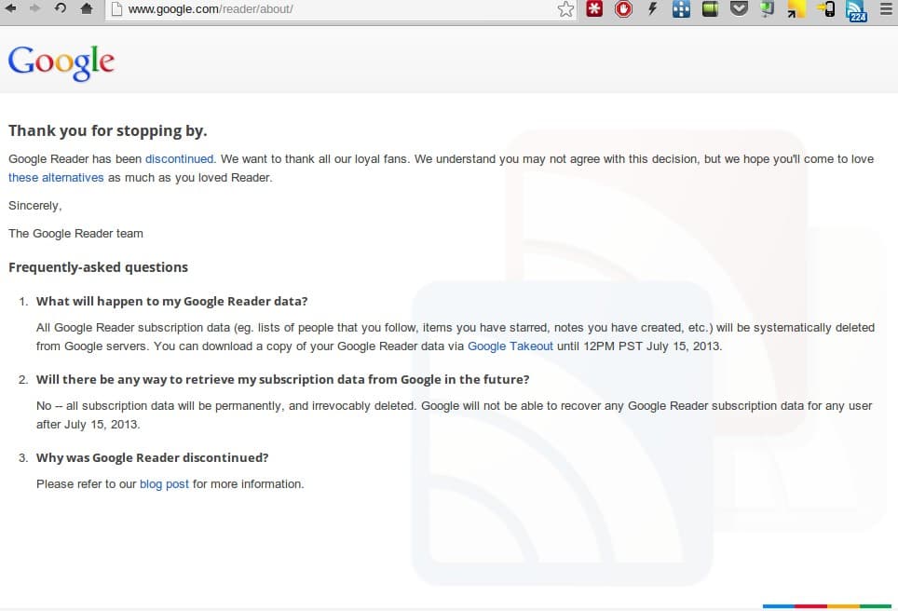Click question "Why was Google Reader discontinued?"
Screen dimensions: 898x611
(153, 457)
